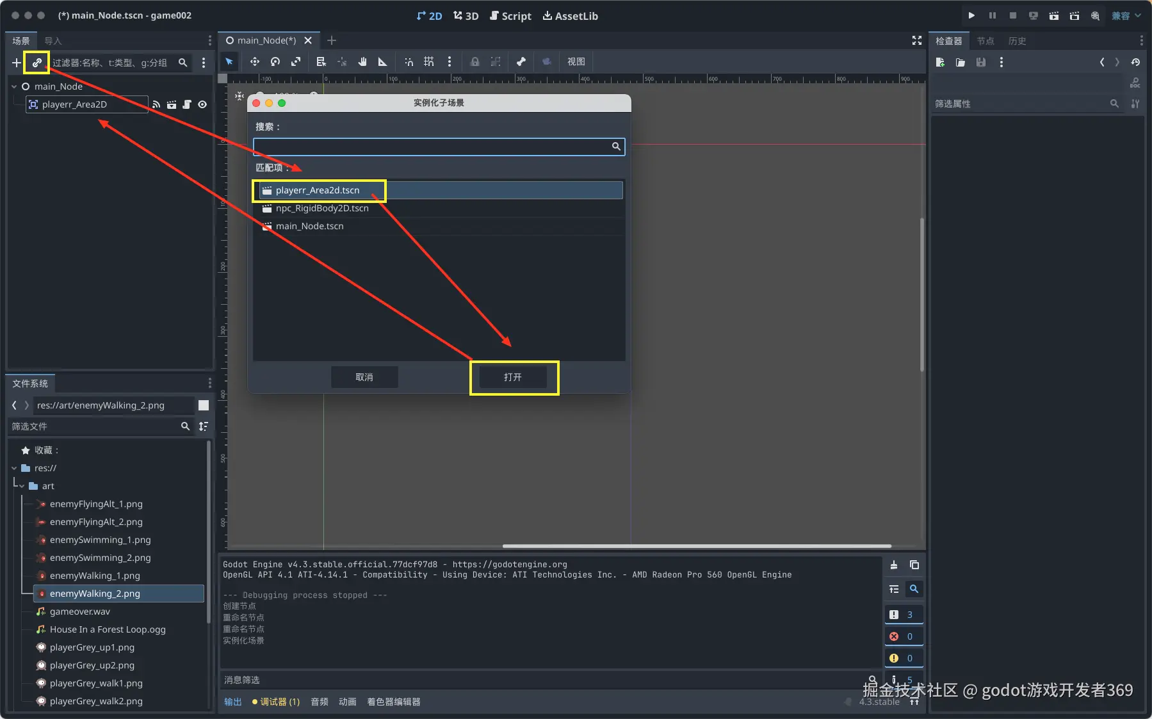Activate the Ruler Mode tool
This screenshot has width=1152, height=719.
(x=383, y=61)
